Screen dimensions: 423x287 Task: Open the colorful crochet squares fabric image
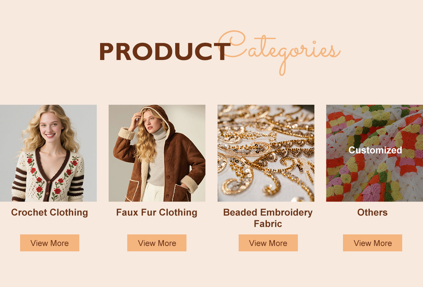pos(374,153)
